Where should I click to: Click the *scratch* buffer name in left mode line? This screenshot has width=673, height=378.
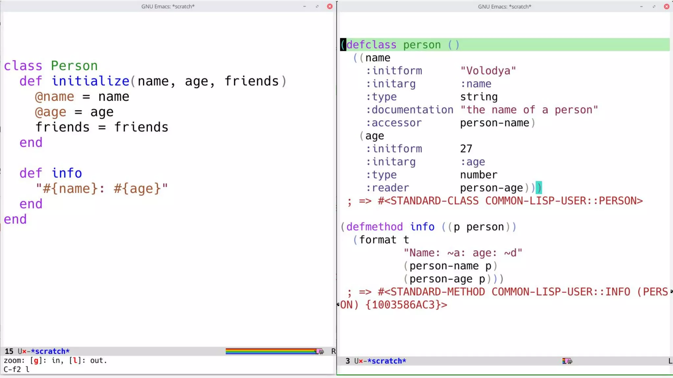click(50, 351)
